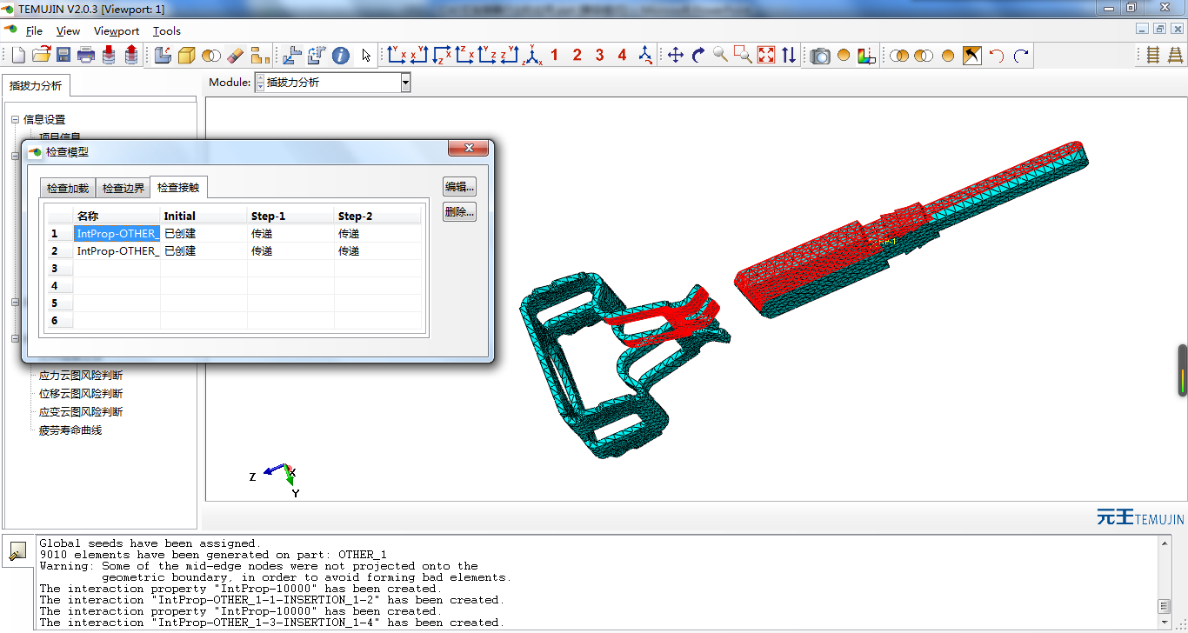Click the camera screenshot icon
Viewport: 1188px width, 633px height.
coord(819,56)
